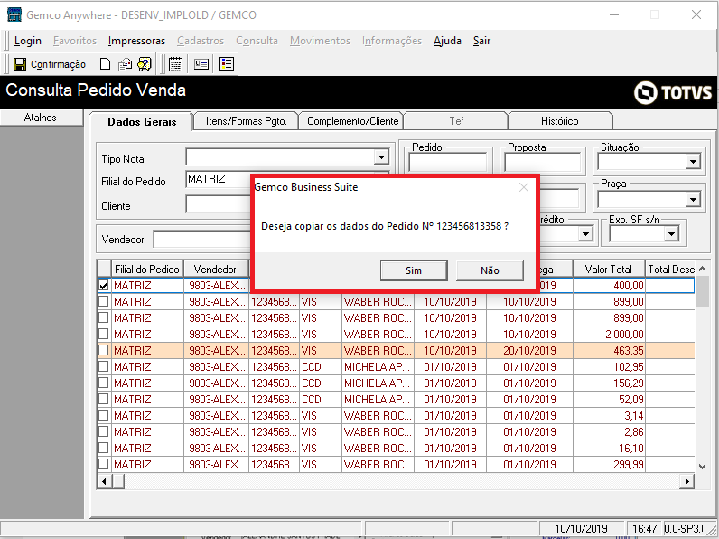Click the Sair menu item
Viewport: 719px width, 539px height.
pos(481,41)
